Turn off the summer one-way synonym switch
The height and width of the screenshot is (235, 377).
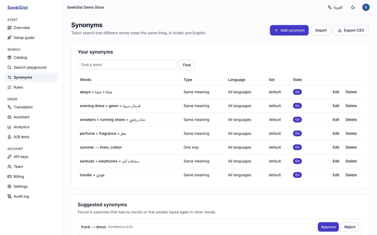[x=297, y=147]
